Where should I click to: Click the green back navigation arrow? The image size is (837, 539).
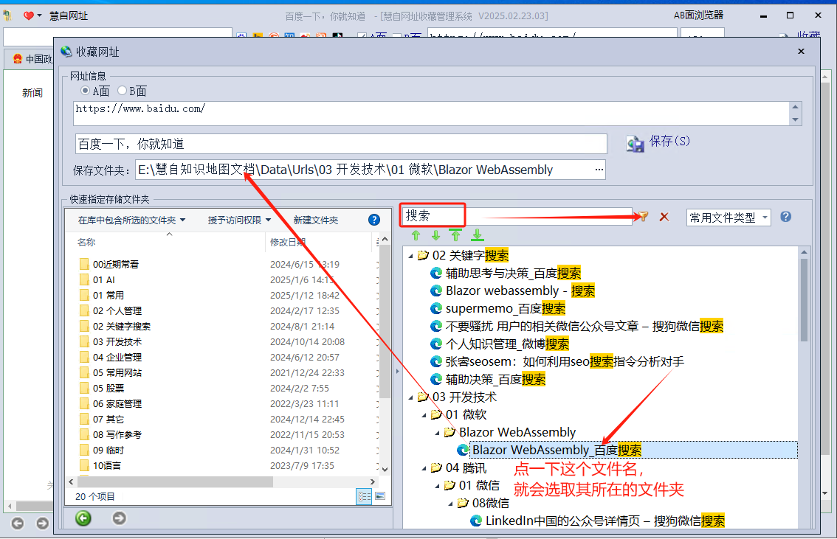coord(83,518)
